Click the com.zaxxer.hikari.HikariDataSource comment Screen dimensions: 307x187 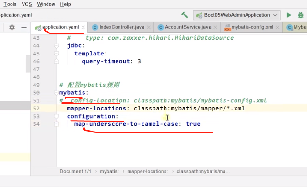point(171,38)
